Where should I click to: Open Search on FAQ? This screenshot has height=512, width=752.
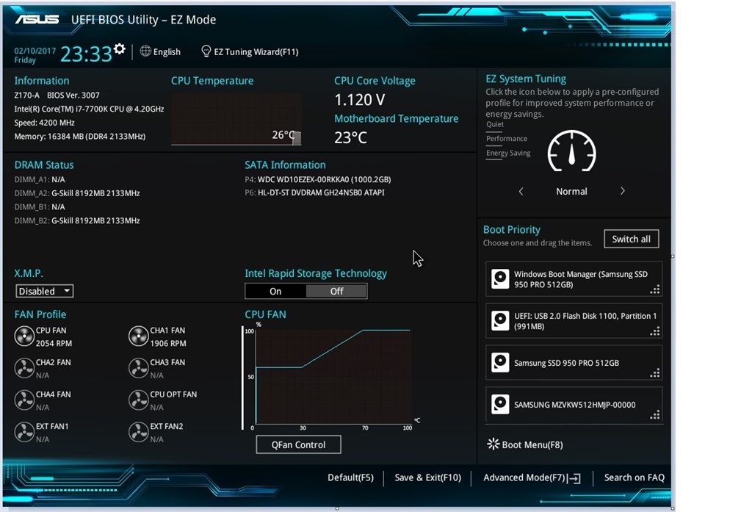(x=634, y=477)
